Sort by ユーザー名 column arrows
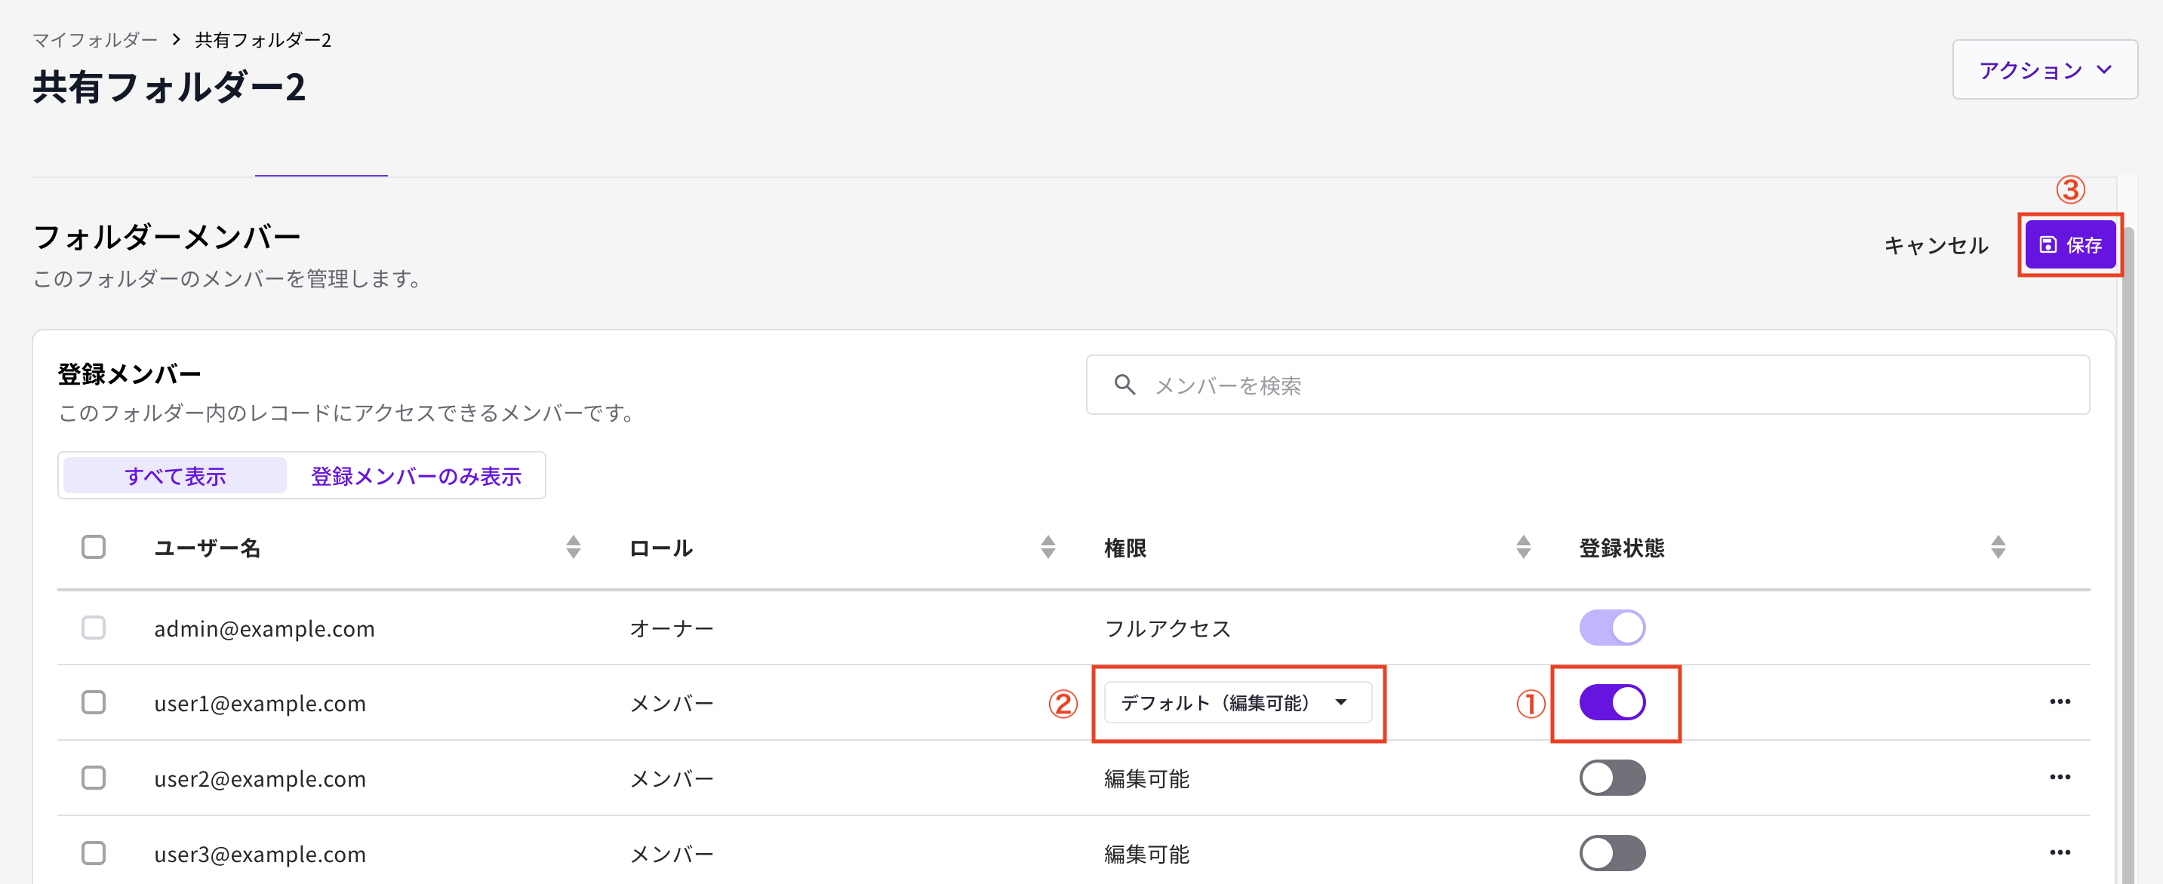The width and height of the screenshot is (2163, 884). pyautogui.click(x=573, y=547)
